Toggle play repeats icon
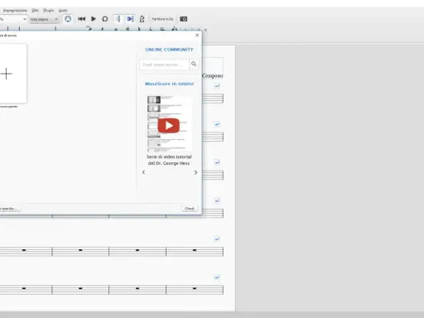Image resolution: width=424 pixels, height=318 pixels. click(x=118, y=19)
